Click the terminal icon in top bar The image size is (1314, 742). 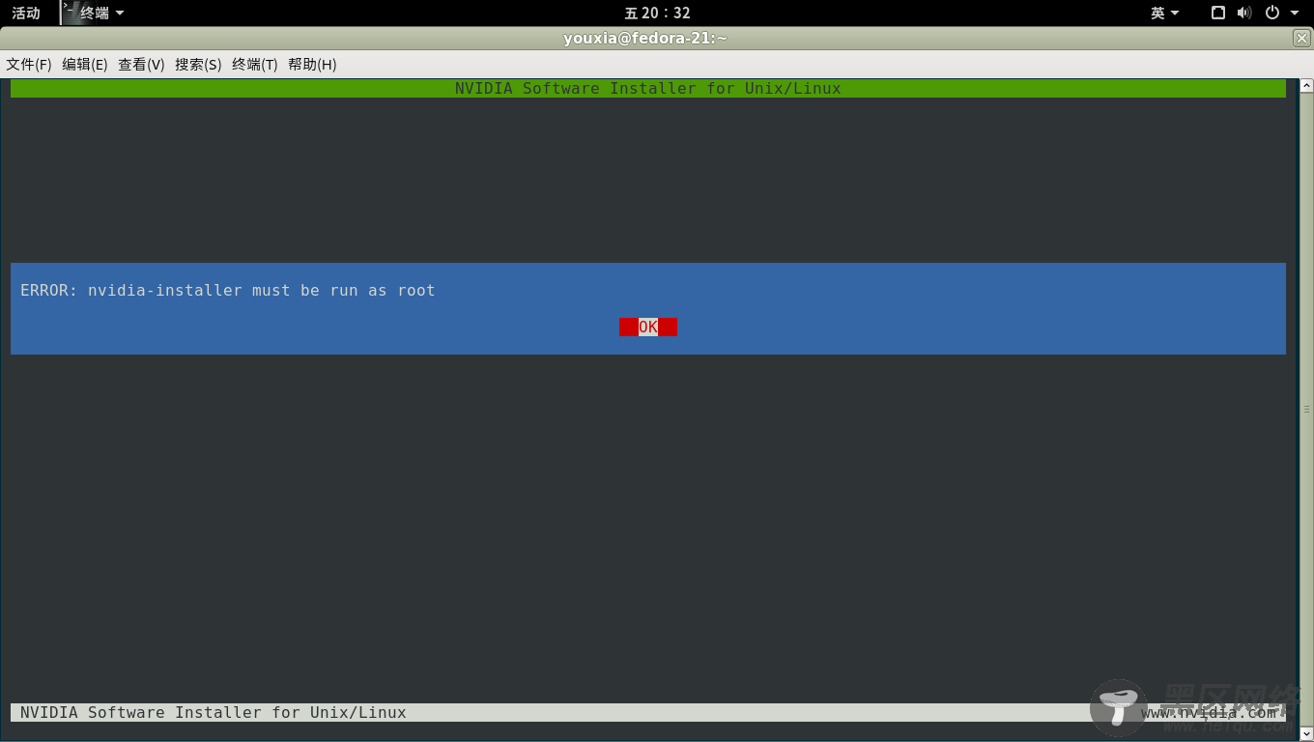[70, 13]
